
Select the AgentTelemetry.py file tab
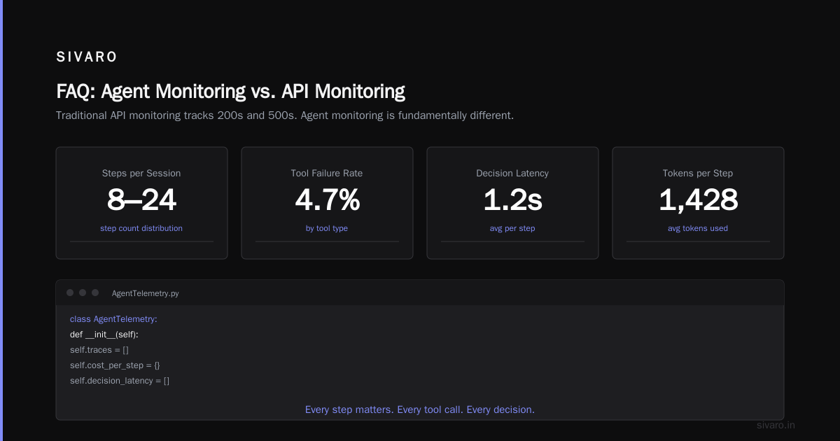pos(145,293)
